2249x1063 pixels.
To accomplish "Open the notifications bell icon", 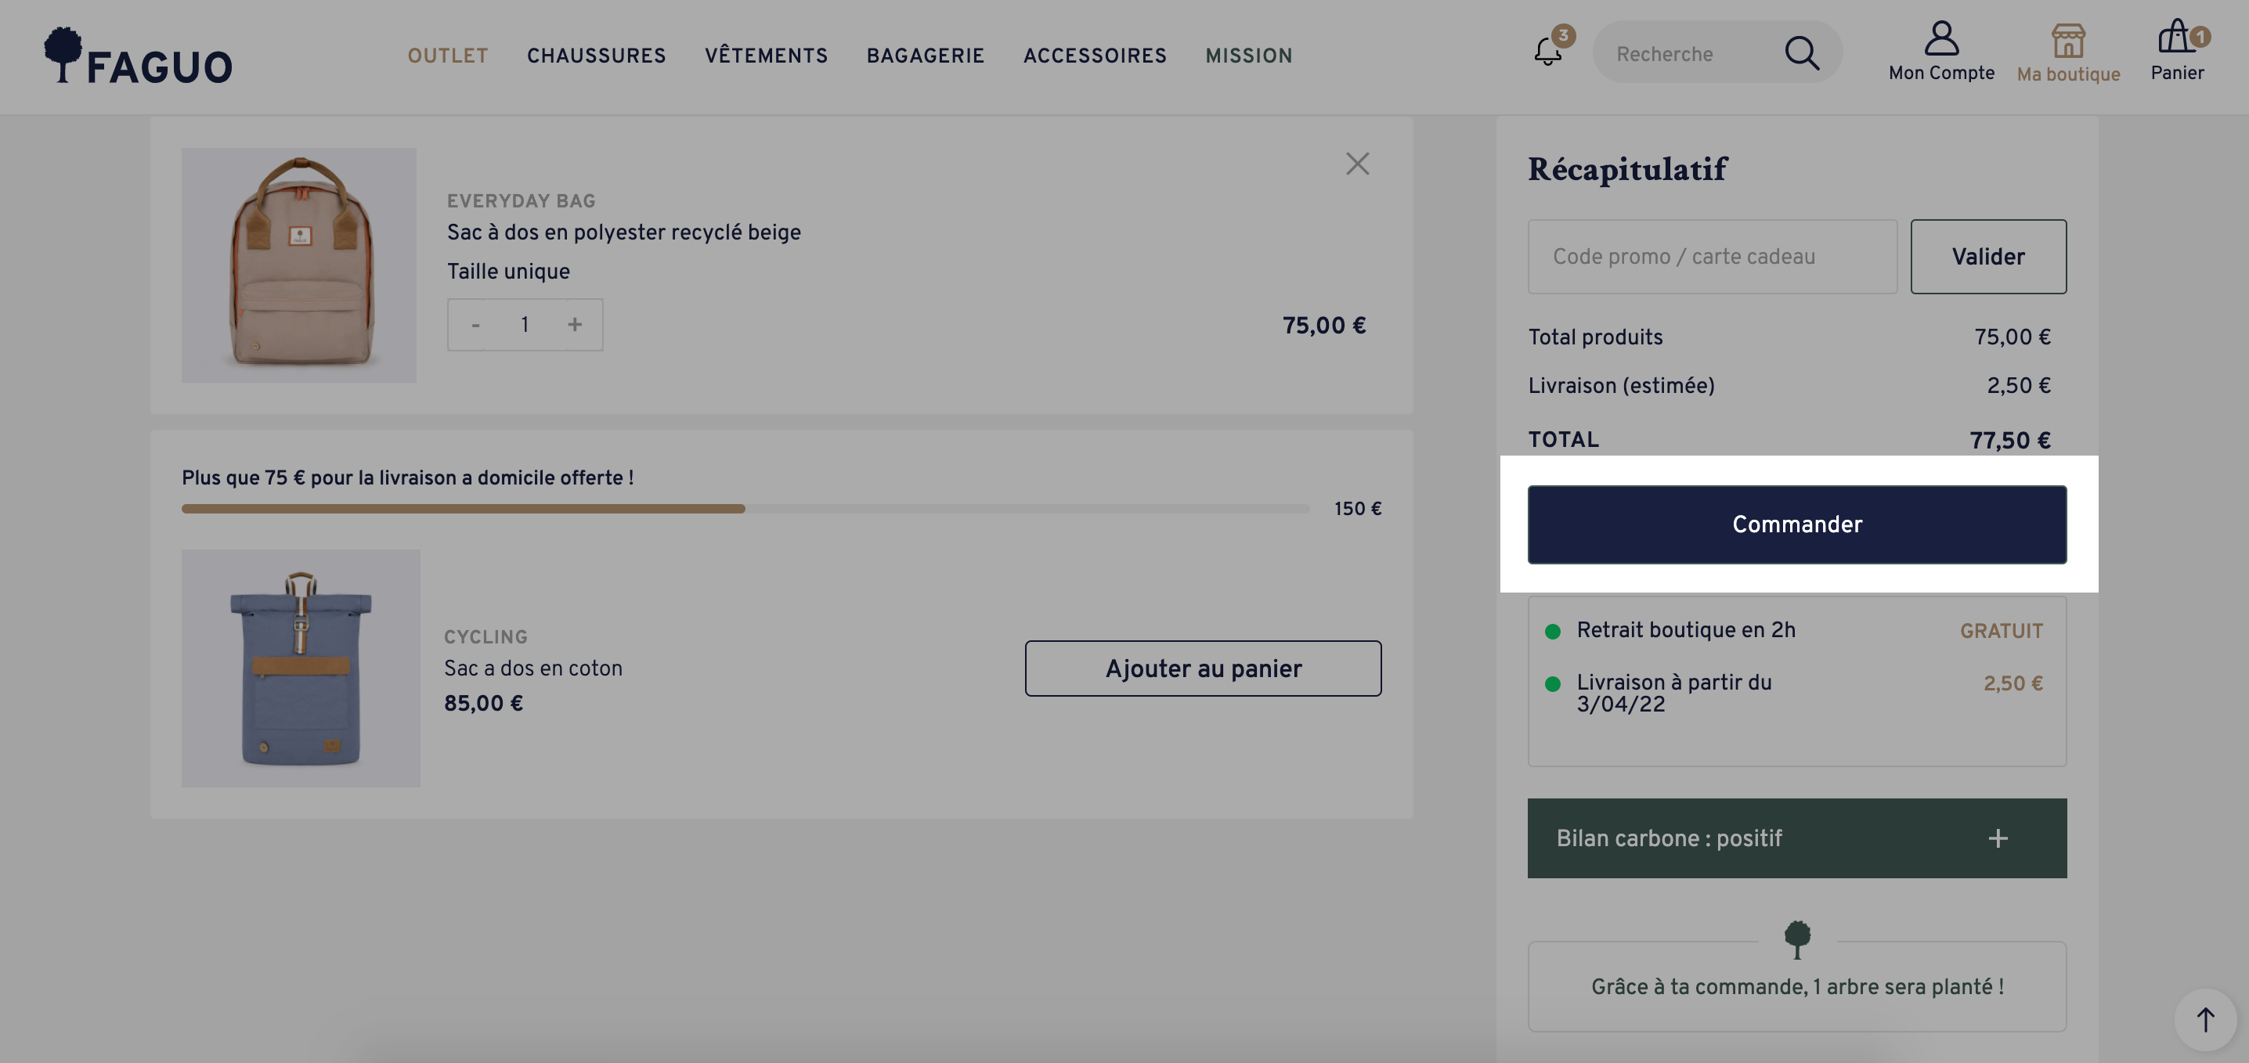I will pos(1548,52).
